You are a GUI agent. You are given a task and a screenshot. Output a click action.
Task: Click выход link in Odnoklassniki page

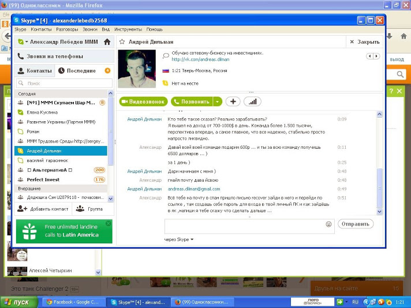tap(397, 59)
